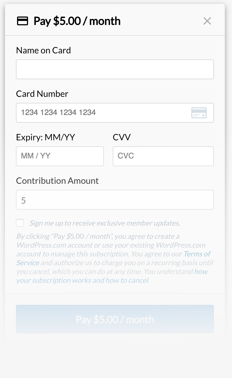Image resolution: width=232 pixels, height=378 pixels.
Task: Click the Expiry: MM/YY label
Action: pos(46,137)
